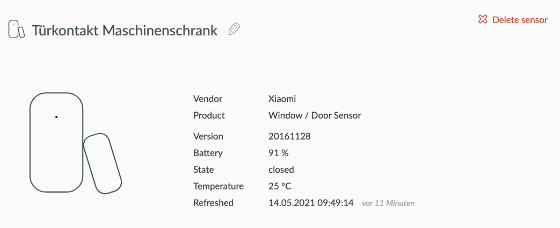This screenshot has height=228, width=560.
Task: Click the pencil edit icon beside sensor name
Action: click(x=234, y=30)
